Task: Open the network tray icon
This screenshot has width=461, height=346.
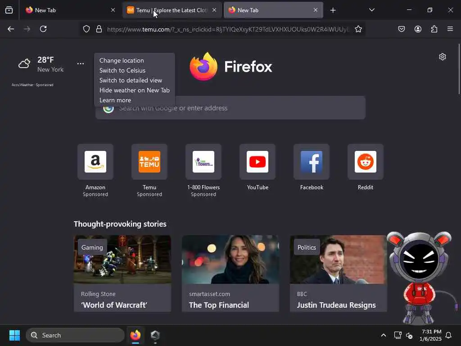Action: coord(398,335)
